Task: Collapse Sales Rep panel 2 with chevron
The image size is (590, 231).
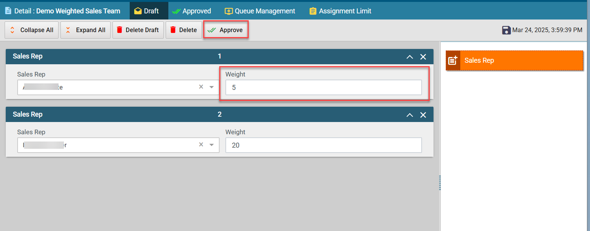Action: pyautogui.click(x=409, y=115)
